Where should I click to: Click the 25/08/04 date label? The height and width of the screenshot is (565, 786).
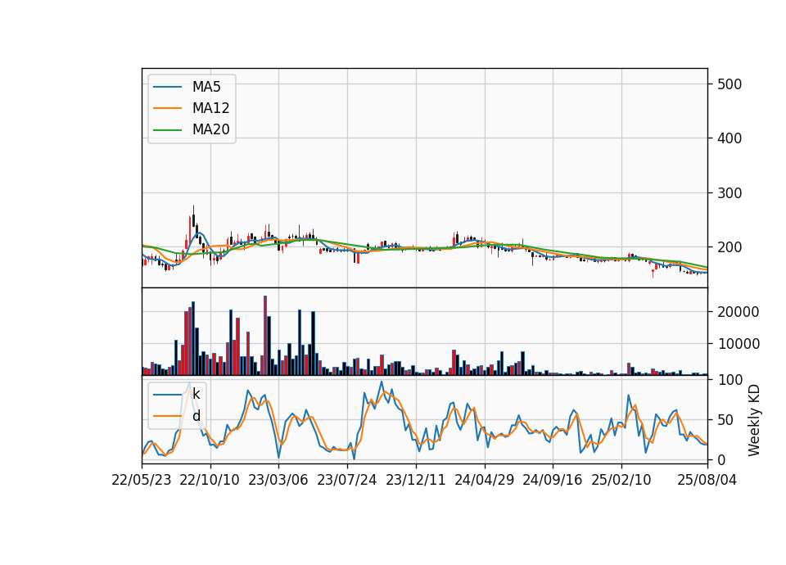pos(707,480)
